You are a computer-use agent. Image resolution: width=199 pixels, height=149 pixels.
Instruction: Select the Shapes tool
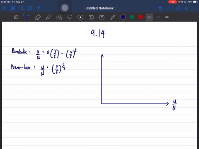pyautogui.click(x=59, y=17)
